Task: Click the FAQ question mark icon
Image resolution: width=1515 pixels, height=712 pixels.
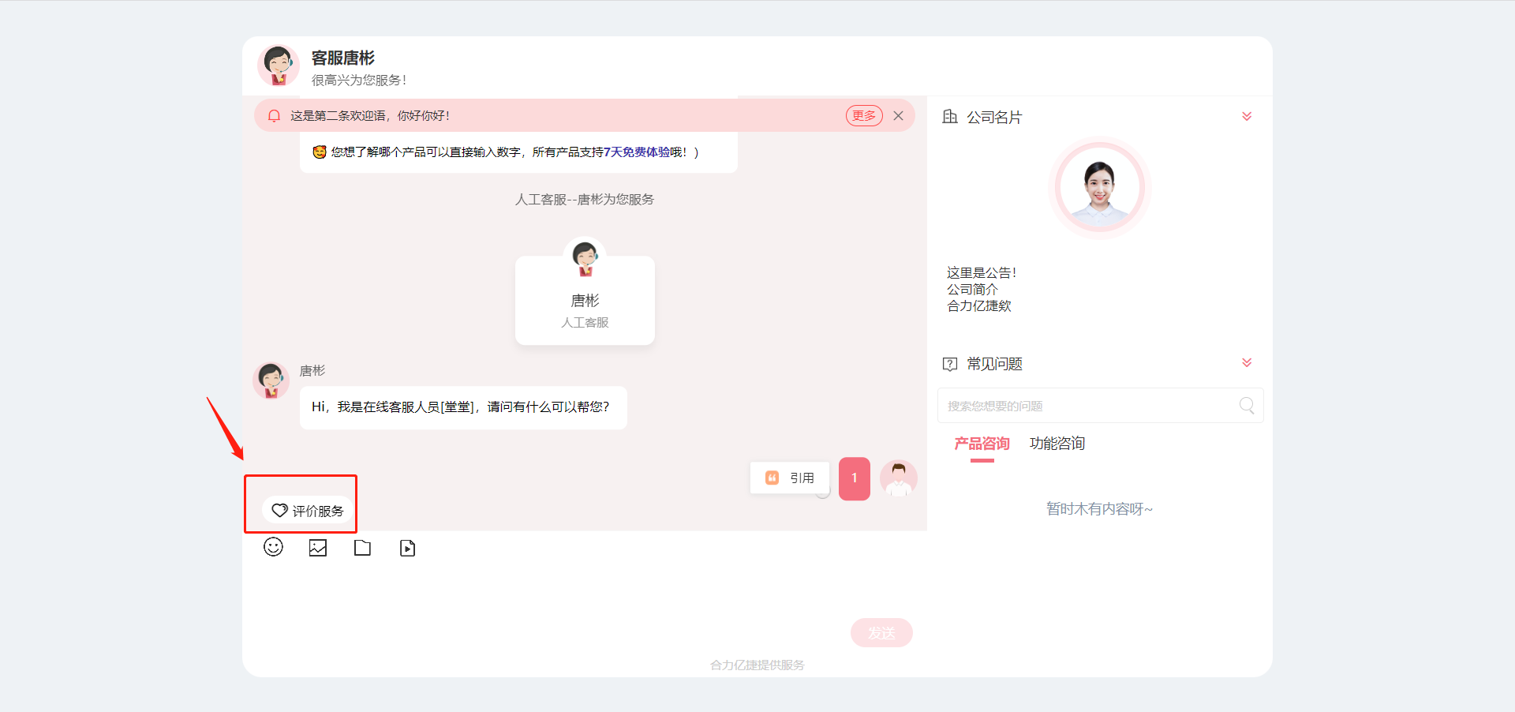Action: click(x=950, y=364)
